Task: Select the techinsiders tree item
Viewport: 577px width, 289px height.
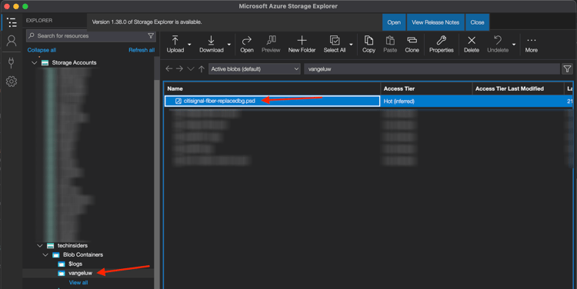Action: [72, 246]
